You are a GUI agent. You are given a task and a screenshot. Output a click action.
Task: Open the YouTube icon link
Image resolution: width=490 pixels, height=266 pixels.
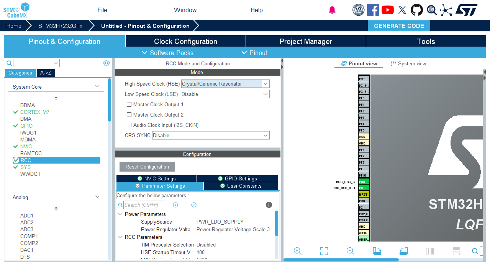[x=388, y=10]
